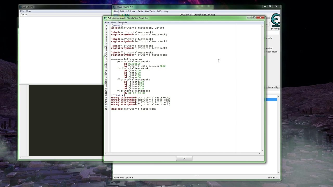Viewport: 333px width, 187px height.
Task: Click the dark Lua script input area
Action: pyautogui.click(x=66, y=121)
